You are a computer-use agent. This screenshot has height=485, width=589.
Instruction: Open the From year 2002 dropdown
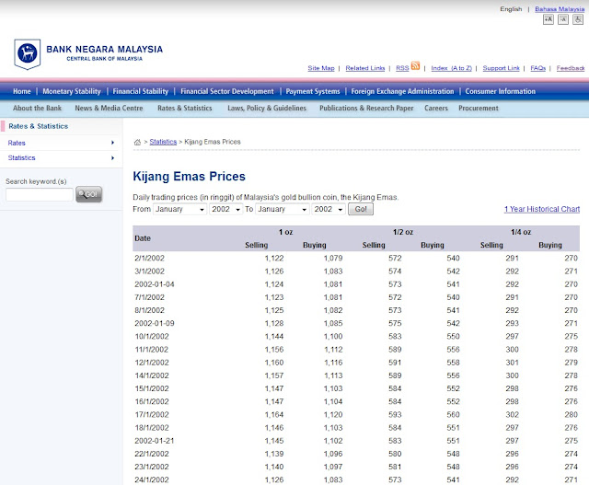(x=225, y=209)
